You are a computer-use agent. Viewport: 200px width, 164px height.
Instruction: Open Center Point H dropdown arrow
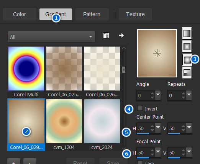click(158, 128)
